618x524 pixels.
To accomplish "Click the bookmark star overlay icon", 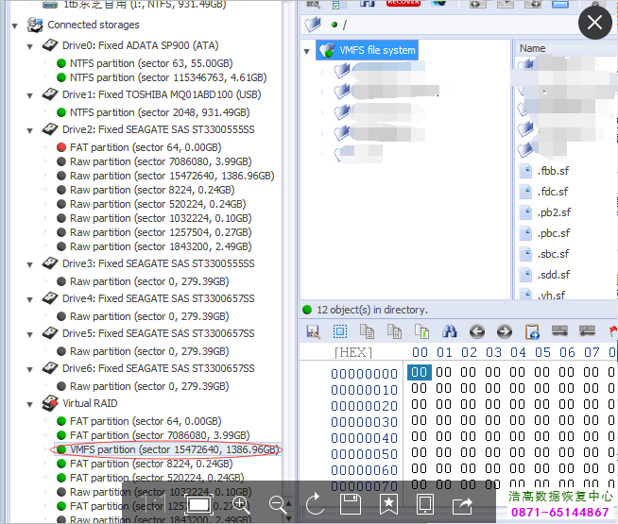I will click(x=387, y=504).
